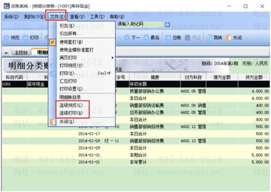Open 打印设置 print settings menu item

pos(74,89)
